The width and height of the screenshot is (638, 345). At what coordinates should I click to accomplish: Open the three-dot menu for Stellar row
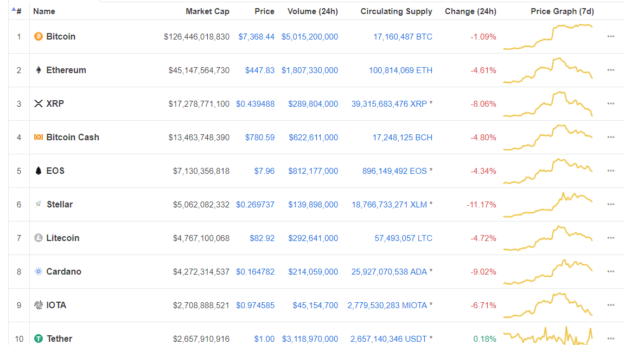tap(611, 204)
